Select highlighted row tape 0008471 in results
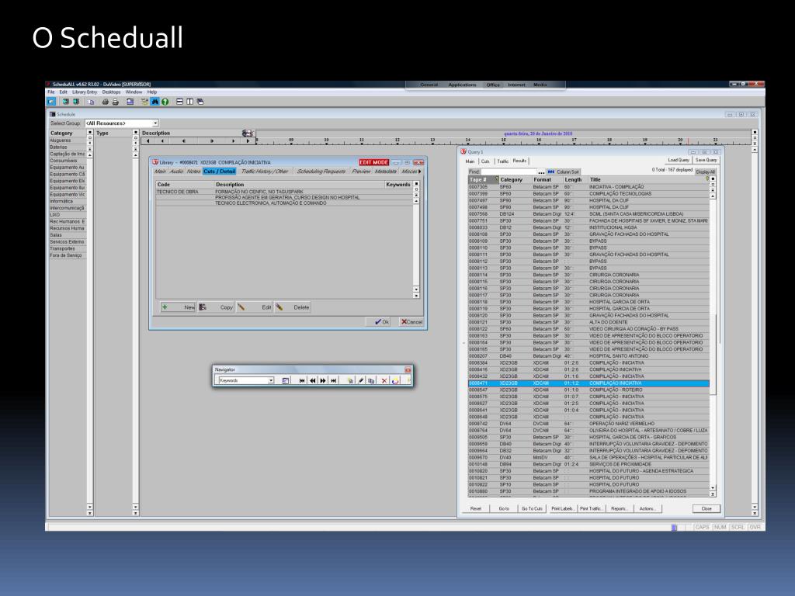The height and width of the screenshot is (596, 795). point(588,383)
